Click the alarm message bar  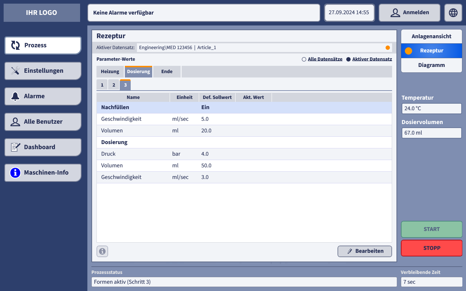click(204, 13)
